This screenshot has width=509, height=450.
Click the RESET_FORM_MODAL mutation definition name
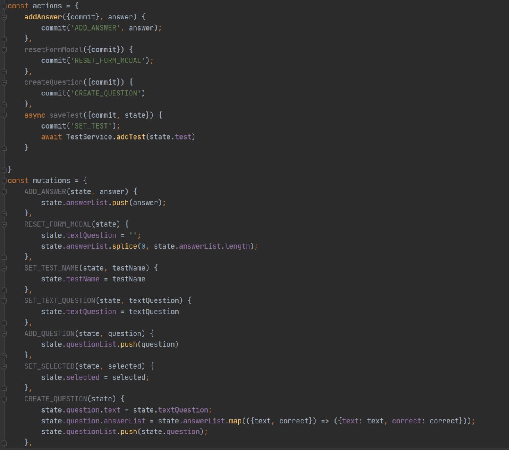tap(58, 224)
